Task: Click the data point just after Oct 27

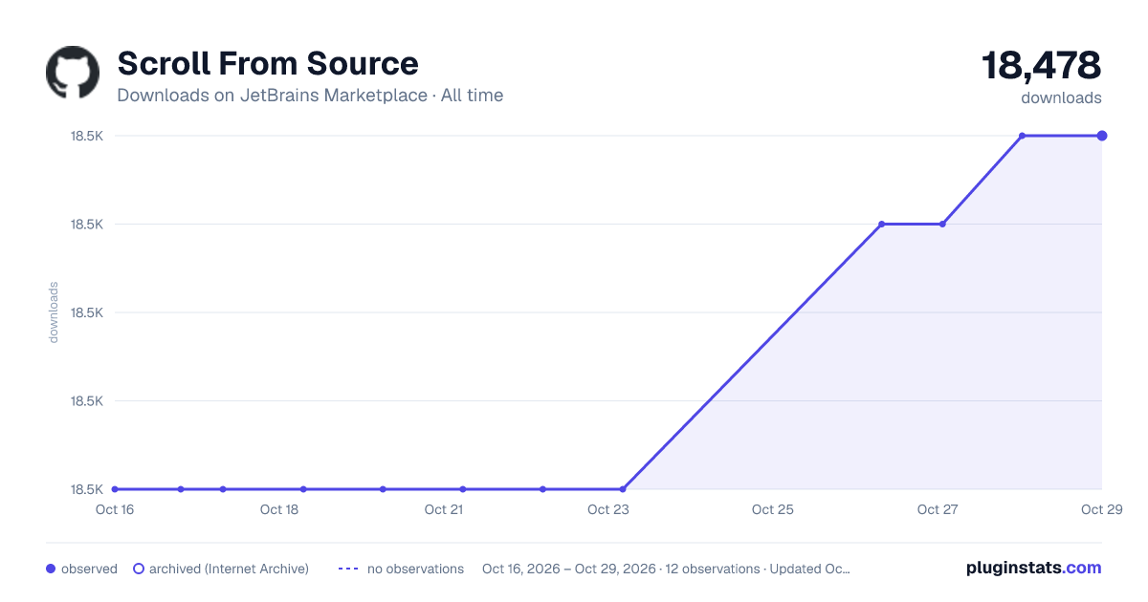Action: pyautogui.click(x=943, y=224)
